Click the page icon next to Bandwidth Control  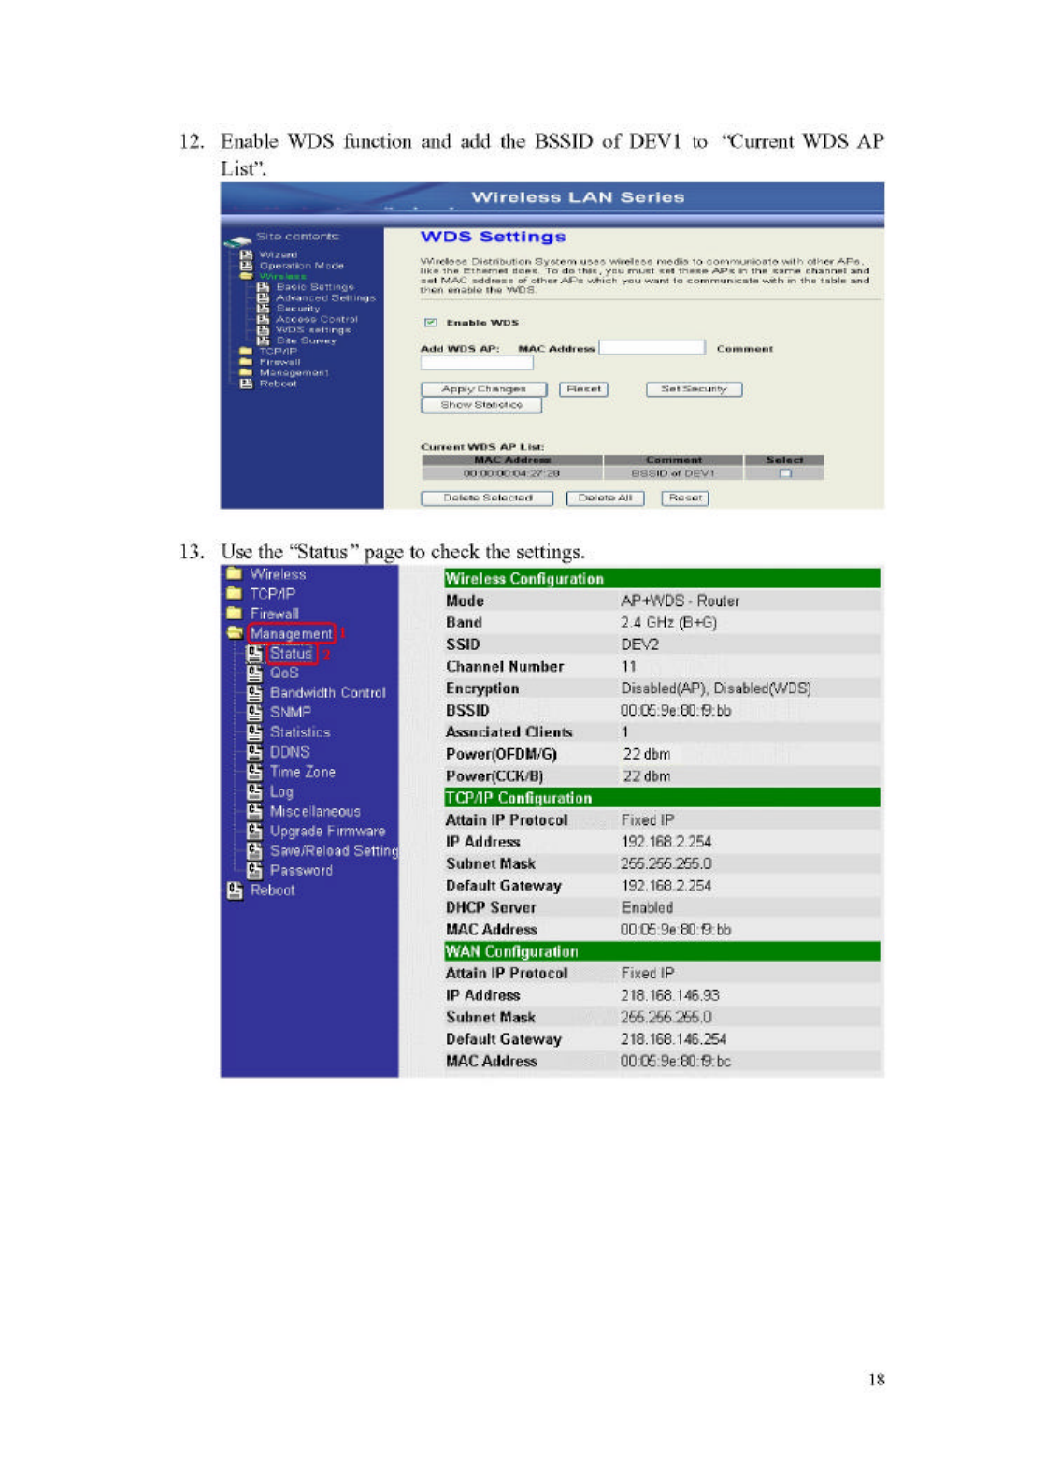click(253, 692)
